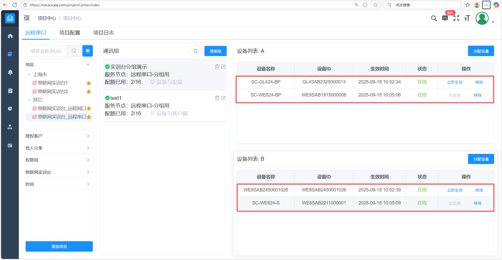Switch to the 项目配置 tab
The height and width of the screenshot is (260, 502).
(70, 33)
